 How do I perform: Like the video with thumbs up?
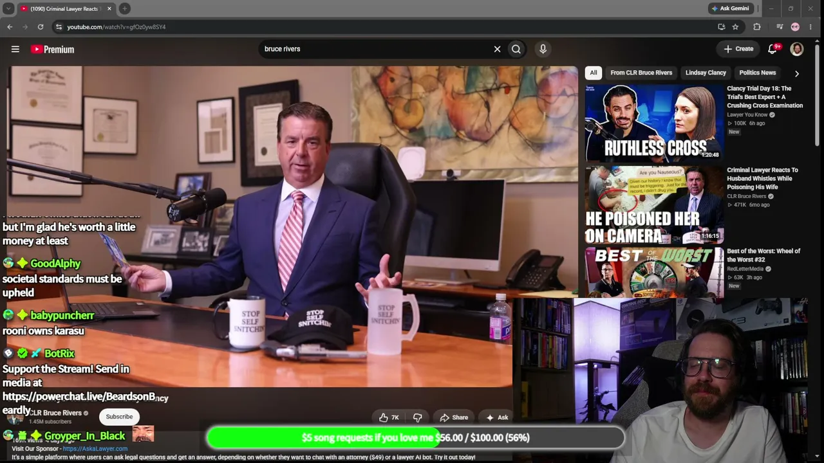coord(389,417)
